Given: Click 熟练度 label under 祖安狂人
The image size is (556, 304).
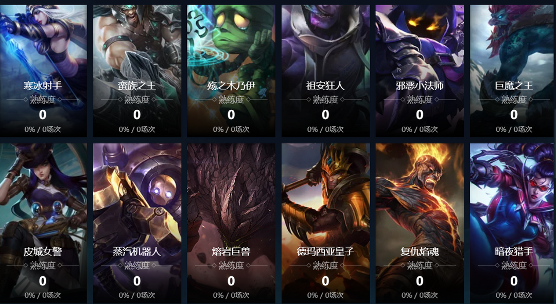Looking at the screenshot, I should 325,99.
